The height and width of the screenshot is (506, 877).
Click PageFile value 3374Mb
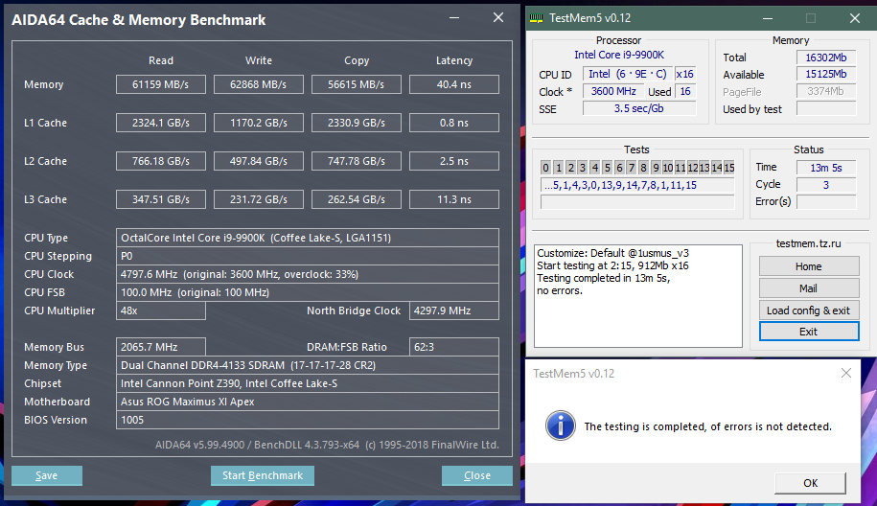pos(826,91)
